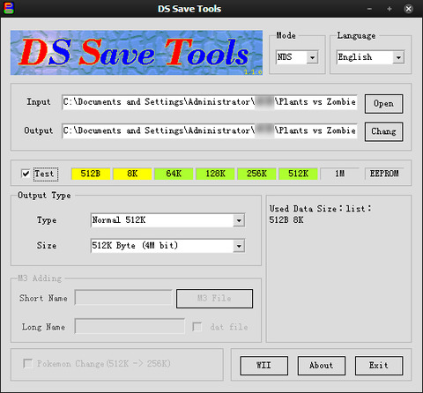
Task: Click the Input file path field
Action: point(210,102)
